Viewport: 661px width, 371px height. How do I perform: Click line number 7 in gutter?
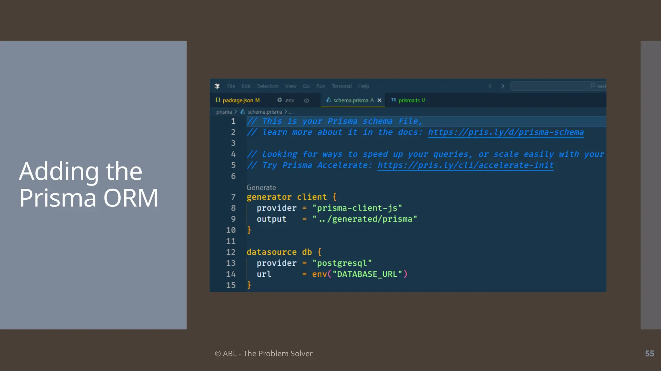click(233, 197)
